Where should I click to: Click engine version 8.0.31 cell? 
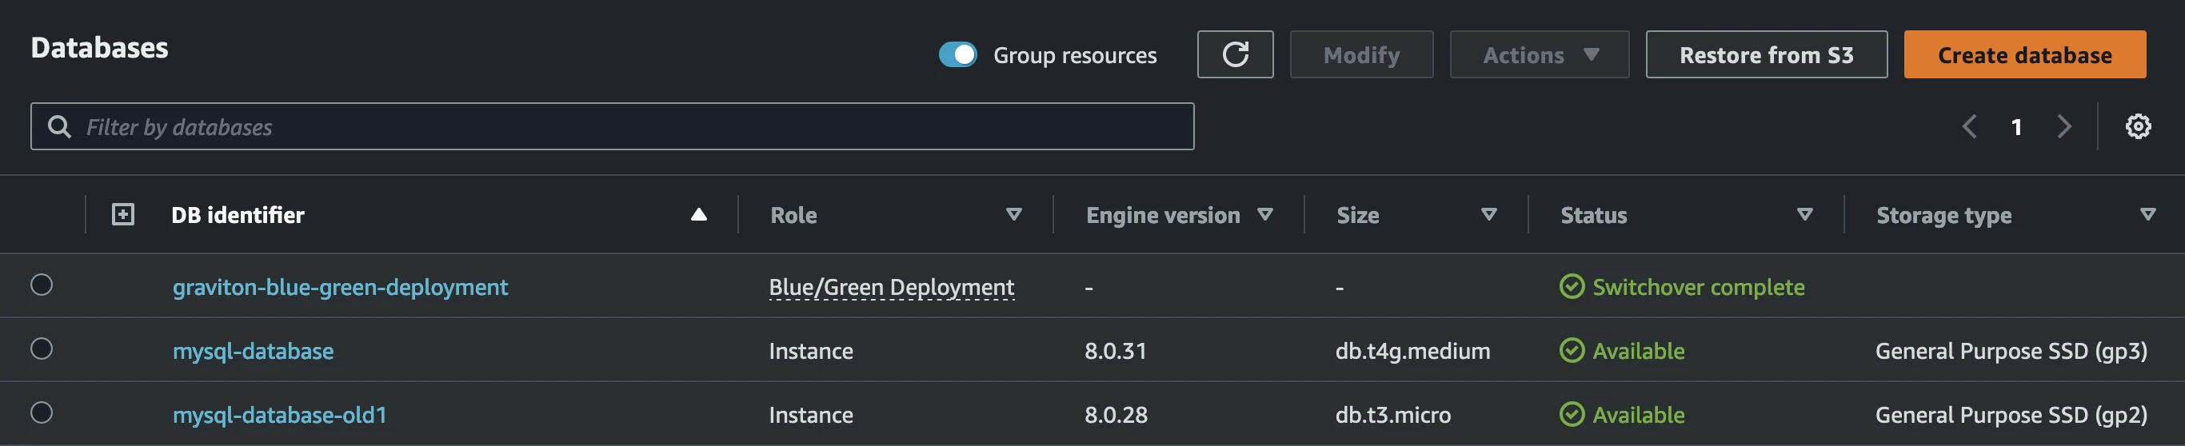[1116, 351]
